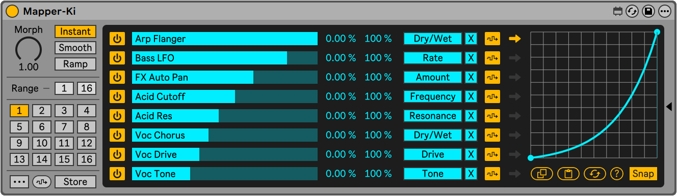677x196 pixels.
Task: Toggle the Snap button under the curve
Action: pyautogui.click(x=643, y=174)
